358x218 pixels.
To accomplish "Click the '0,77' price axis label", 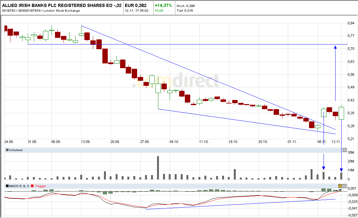I will (351, 36).
